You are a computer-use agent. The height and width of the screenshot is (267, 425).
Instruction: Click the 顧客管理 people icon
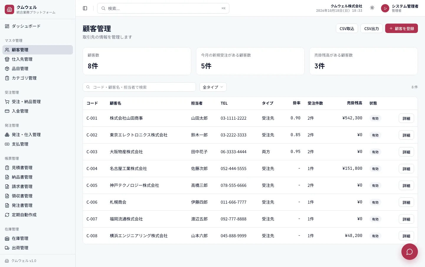click(7, 50)
